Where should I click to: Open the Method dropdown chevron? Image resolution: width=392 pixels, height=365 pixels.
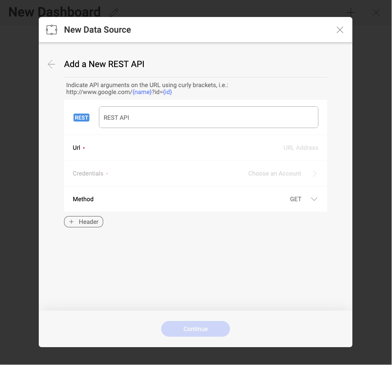pyautogui.click(x=314, y=199)
